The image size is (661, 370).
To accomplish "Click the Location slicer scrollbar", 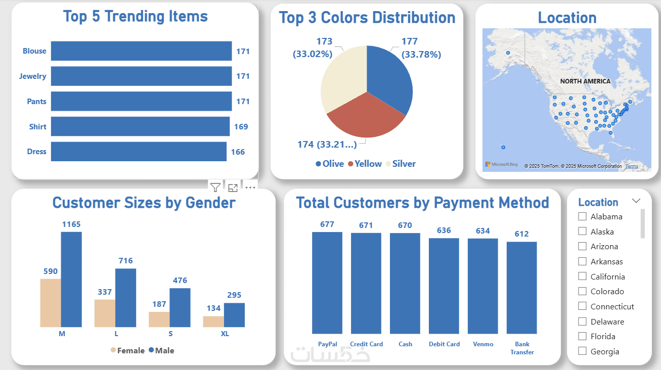I will tap(643, 223).
